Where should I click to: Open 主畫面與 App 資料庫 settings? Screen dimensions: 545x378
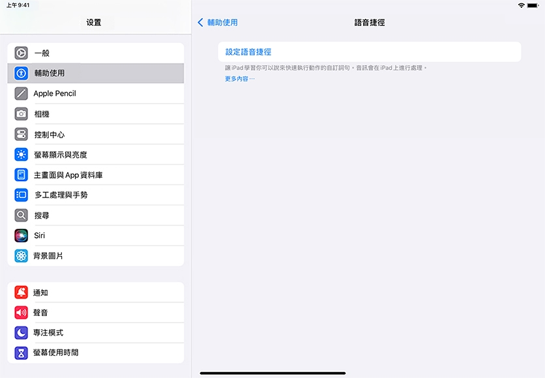click(x=68, y=175)
